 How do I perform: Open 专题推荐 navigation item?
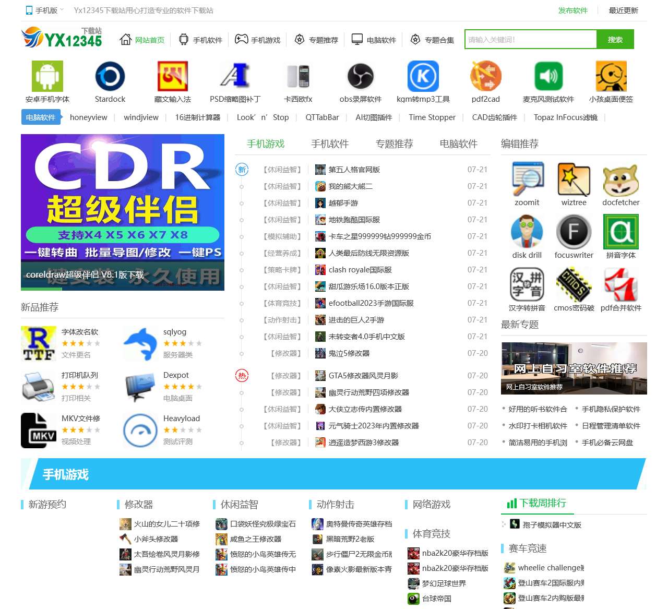[x=316, y=40]
